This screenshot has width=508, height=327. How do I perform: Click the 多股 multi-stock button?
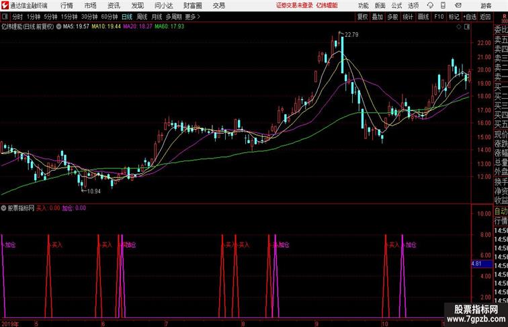(x=392, y=17)
